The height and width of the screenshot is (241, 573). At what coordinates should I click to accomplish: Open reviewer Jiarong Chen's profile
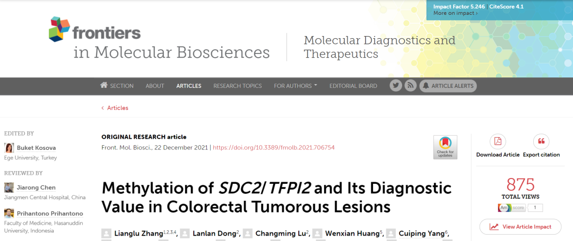pyautogui.click(x=36, y=188)
